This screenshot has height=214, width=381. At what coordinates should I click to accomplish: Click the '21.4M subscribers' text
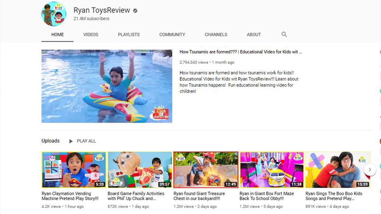coord(91,19)
